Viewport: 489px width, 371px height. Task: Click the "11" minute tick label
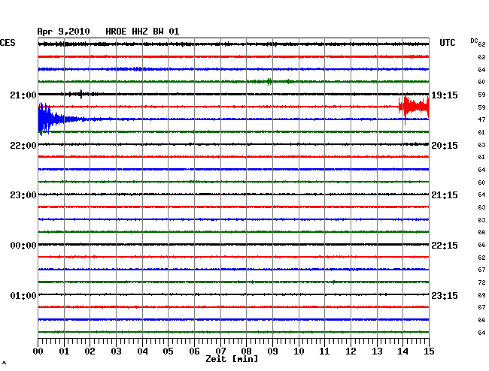(x=324, y=351)
